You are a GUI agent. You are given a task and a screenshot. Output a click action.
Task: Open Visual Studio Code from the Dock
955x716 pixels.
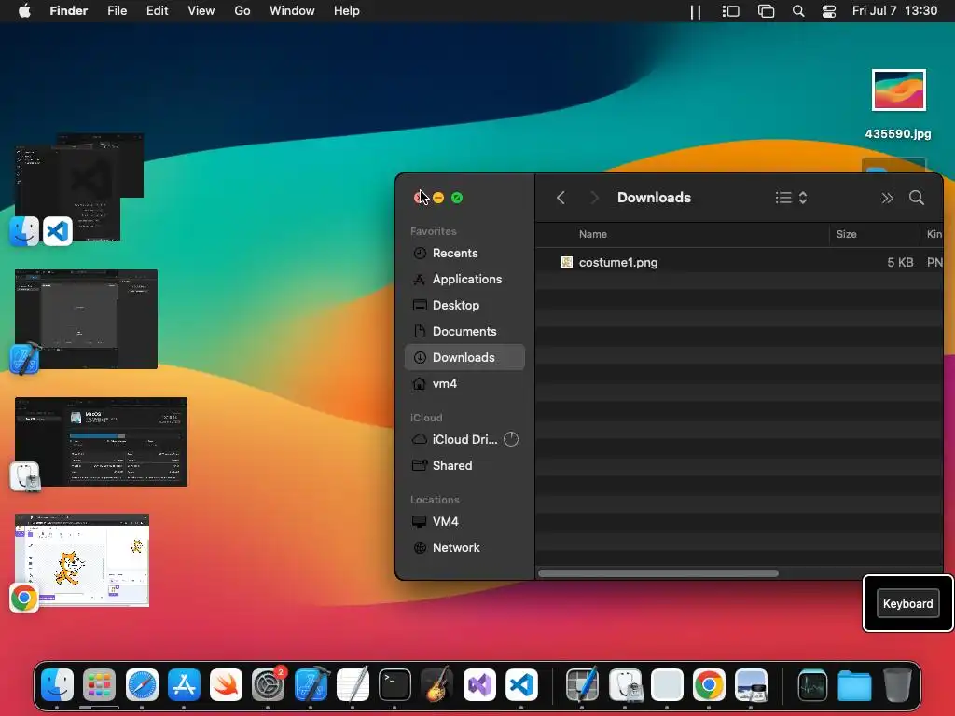pyautogui.click(x=521, y=685)
